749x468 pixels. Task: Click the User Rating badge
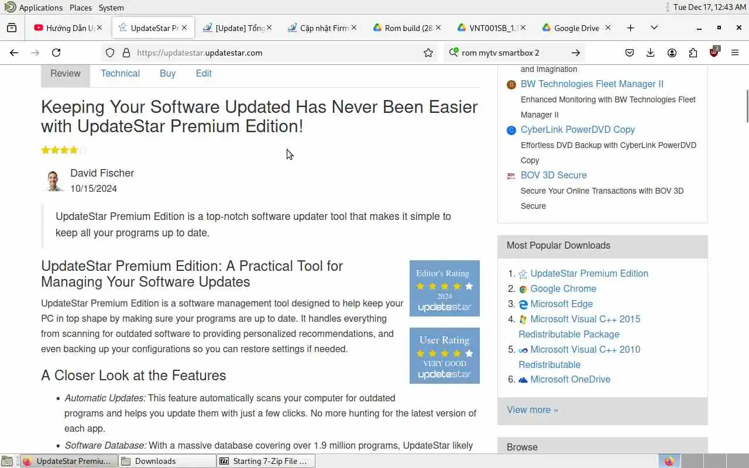(444, 356)
